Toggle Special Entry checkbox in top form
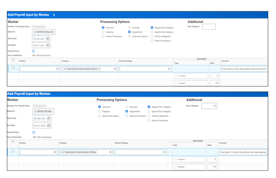Image resolution: width=276 pixels, height=178 pixels. click(x=33, y=51)
